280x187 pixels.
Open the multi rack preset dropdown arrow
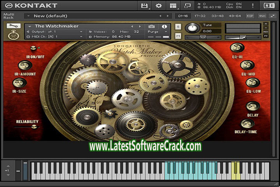click(28, 16)
